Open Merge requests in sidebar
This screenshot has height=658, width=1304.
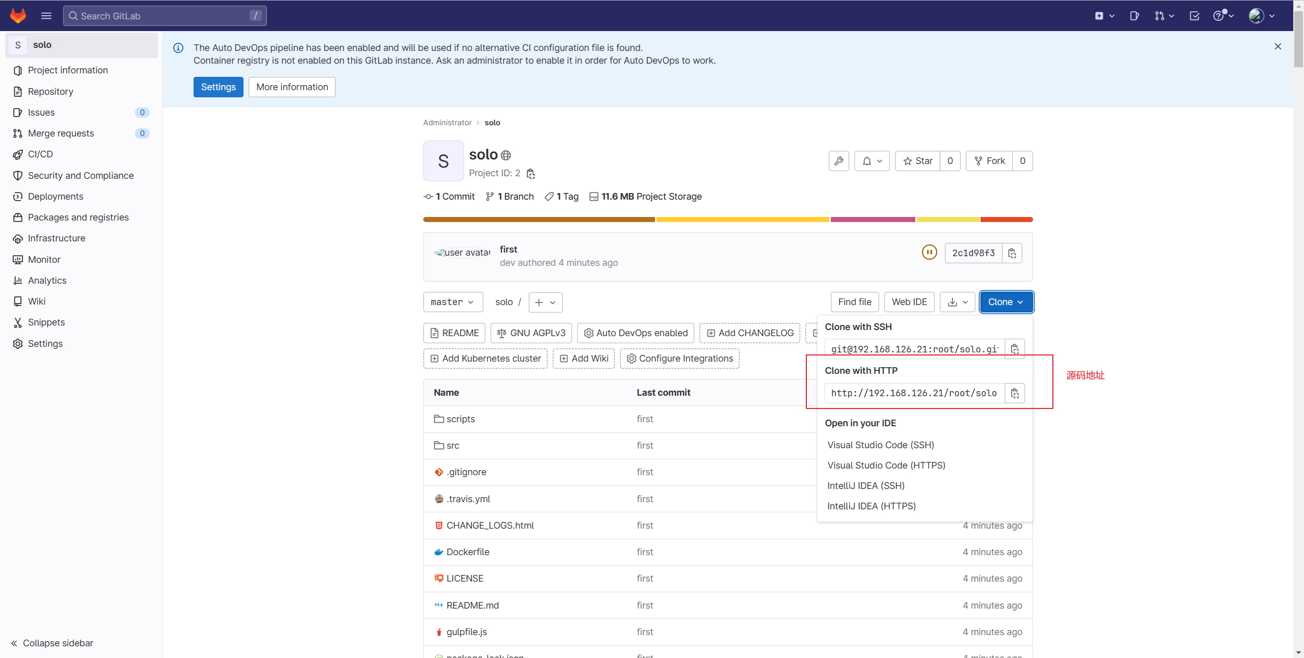pyautogui.click(x=81, y=133)
